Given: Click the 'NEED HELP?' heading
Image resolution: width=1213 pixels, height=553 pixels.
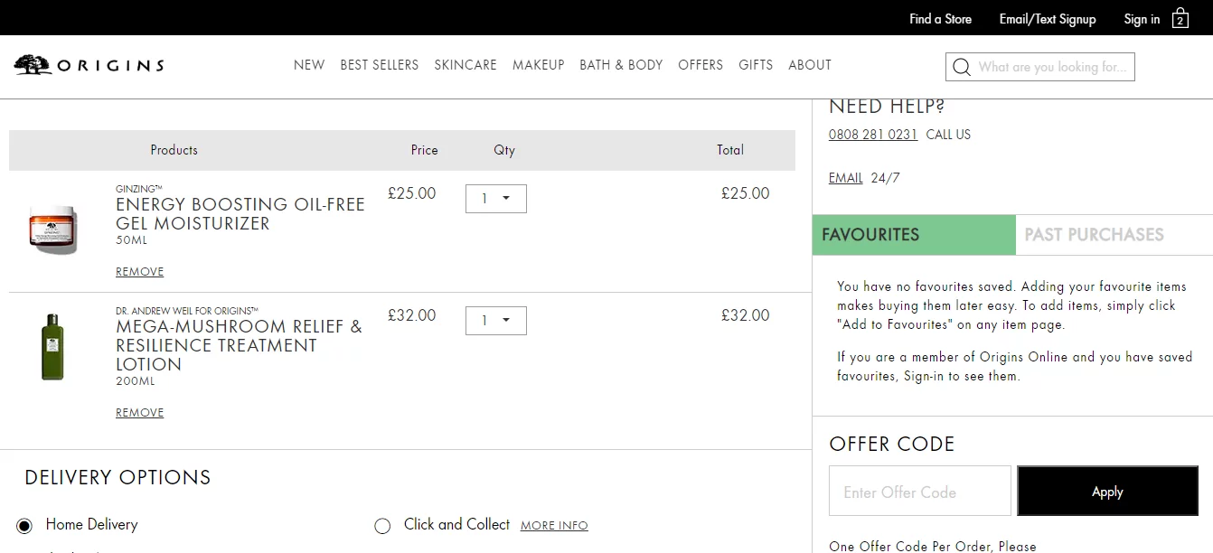Looking at the screenshot, I should pos(887,107).
